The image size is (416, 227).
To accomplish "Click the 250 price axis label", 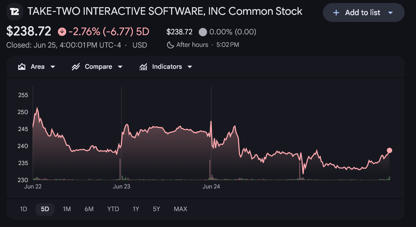I will [x=23, y=112].
